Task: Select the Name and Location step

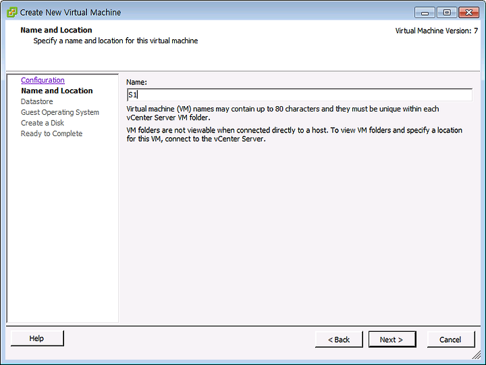Action: [57, 91]
